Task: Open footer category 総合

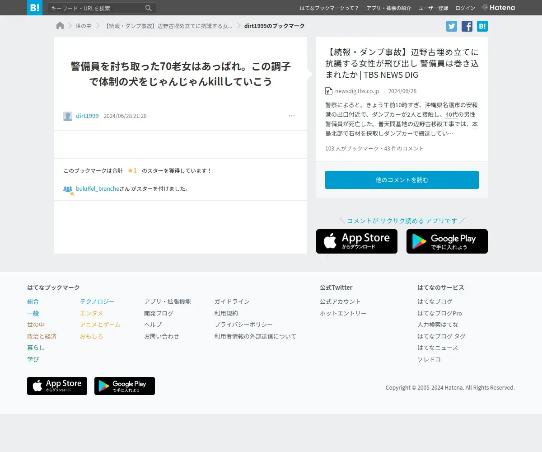Action: pos(33,301)
